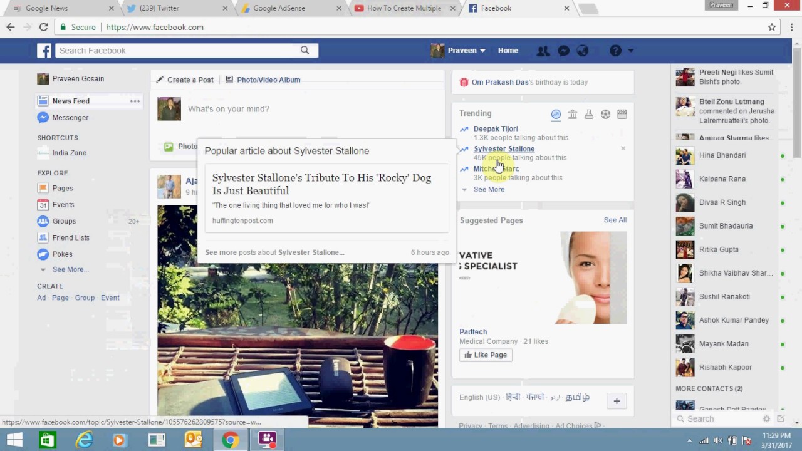Open the account menu dropdown arrow
This screenshot has width=802, height=451.
coord(630,51)
